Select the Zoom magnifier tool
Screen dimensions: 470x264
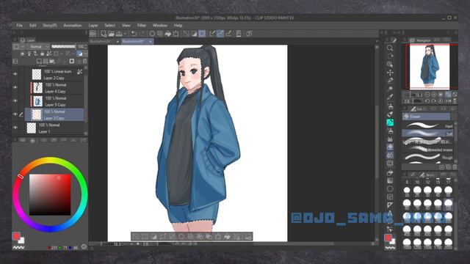[x=390, y=48]
